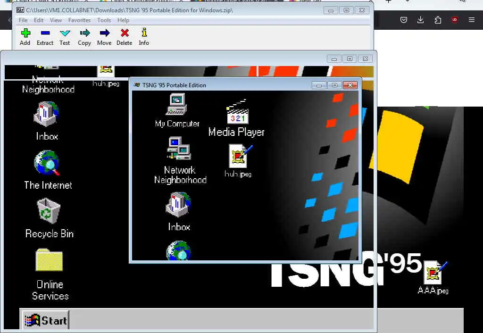
Task: Select the Recycle Bin icon
Action: 49,211
